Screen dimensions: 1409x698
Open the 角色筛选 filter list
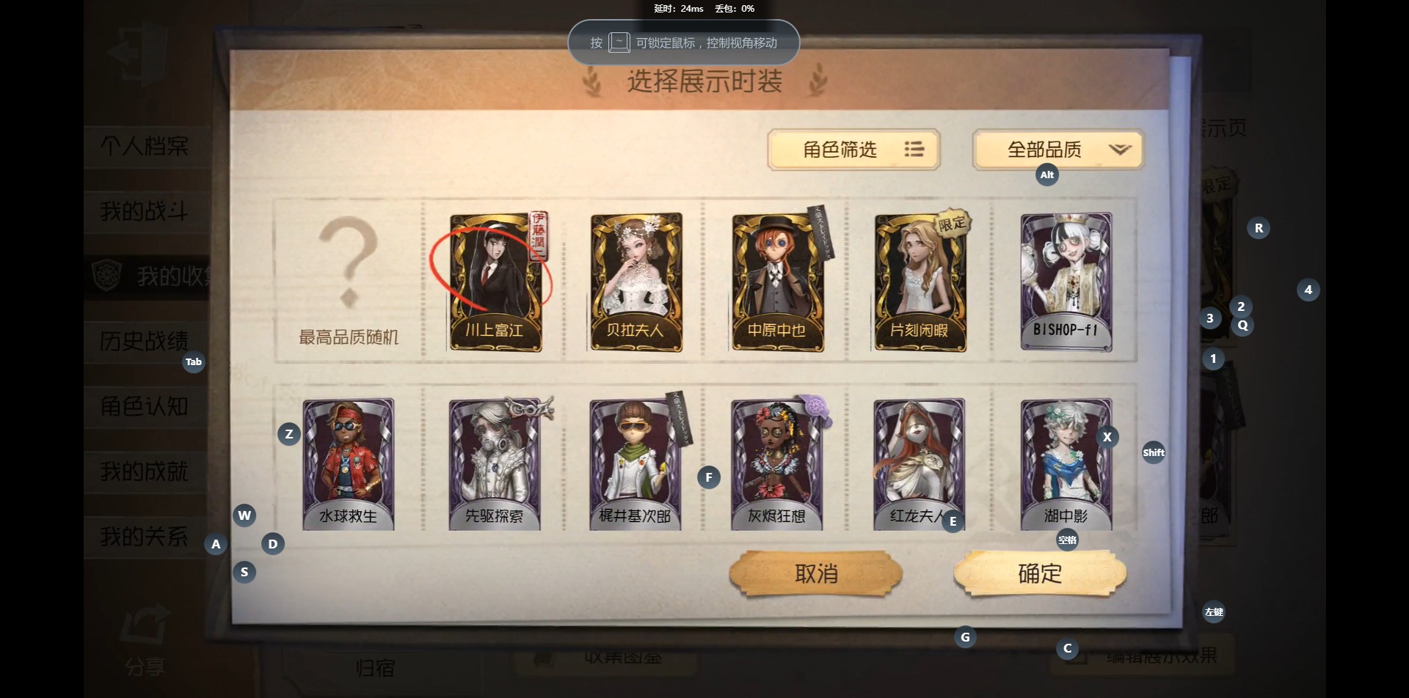coord(853,150)
